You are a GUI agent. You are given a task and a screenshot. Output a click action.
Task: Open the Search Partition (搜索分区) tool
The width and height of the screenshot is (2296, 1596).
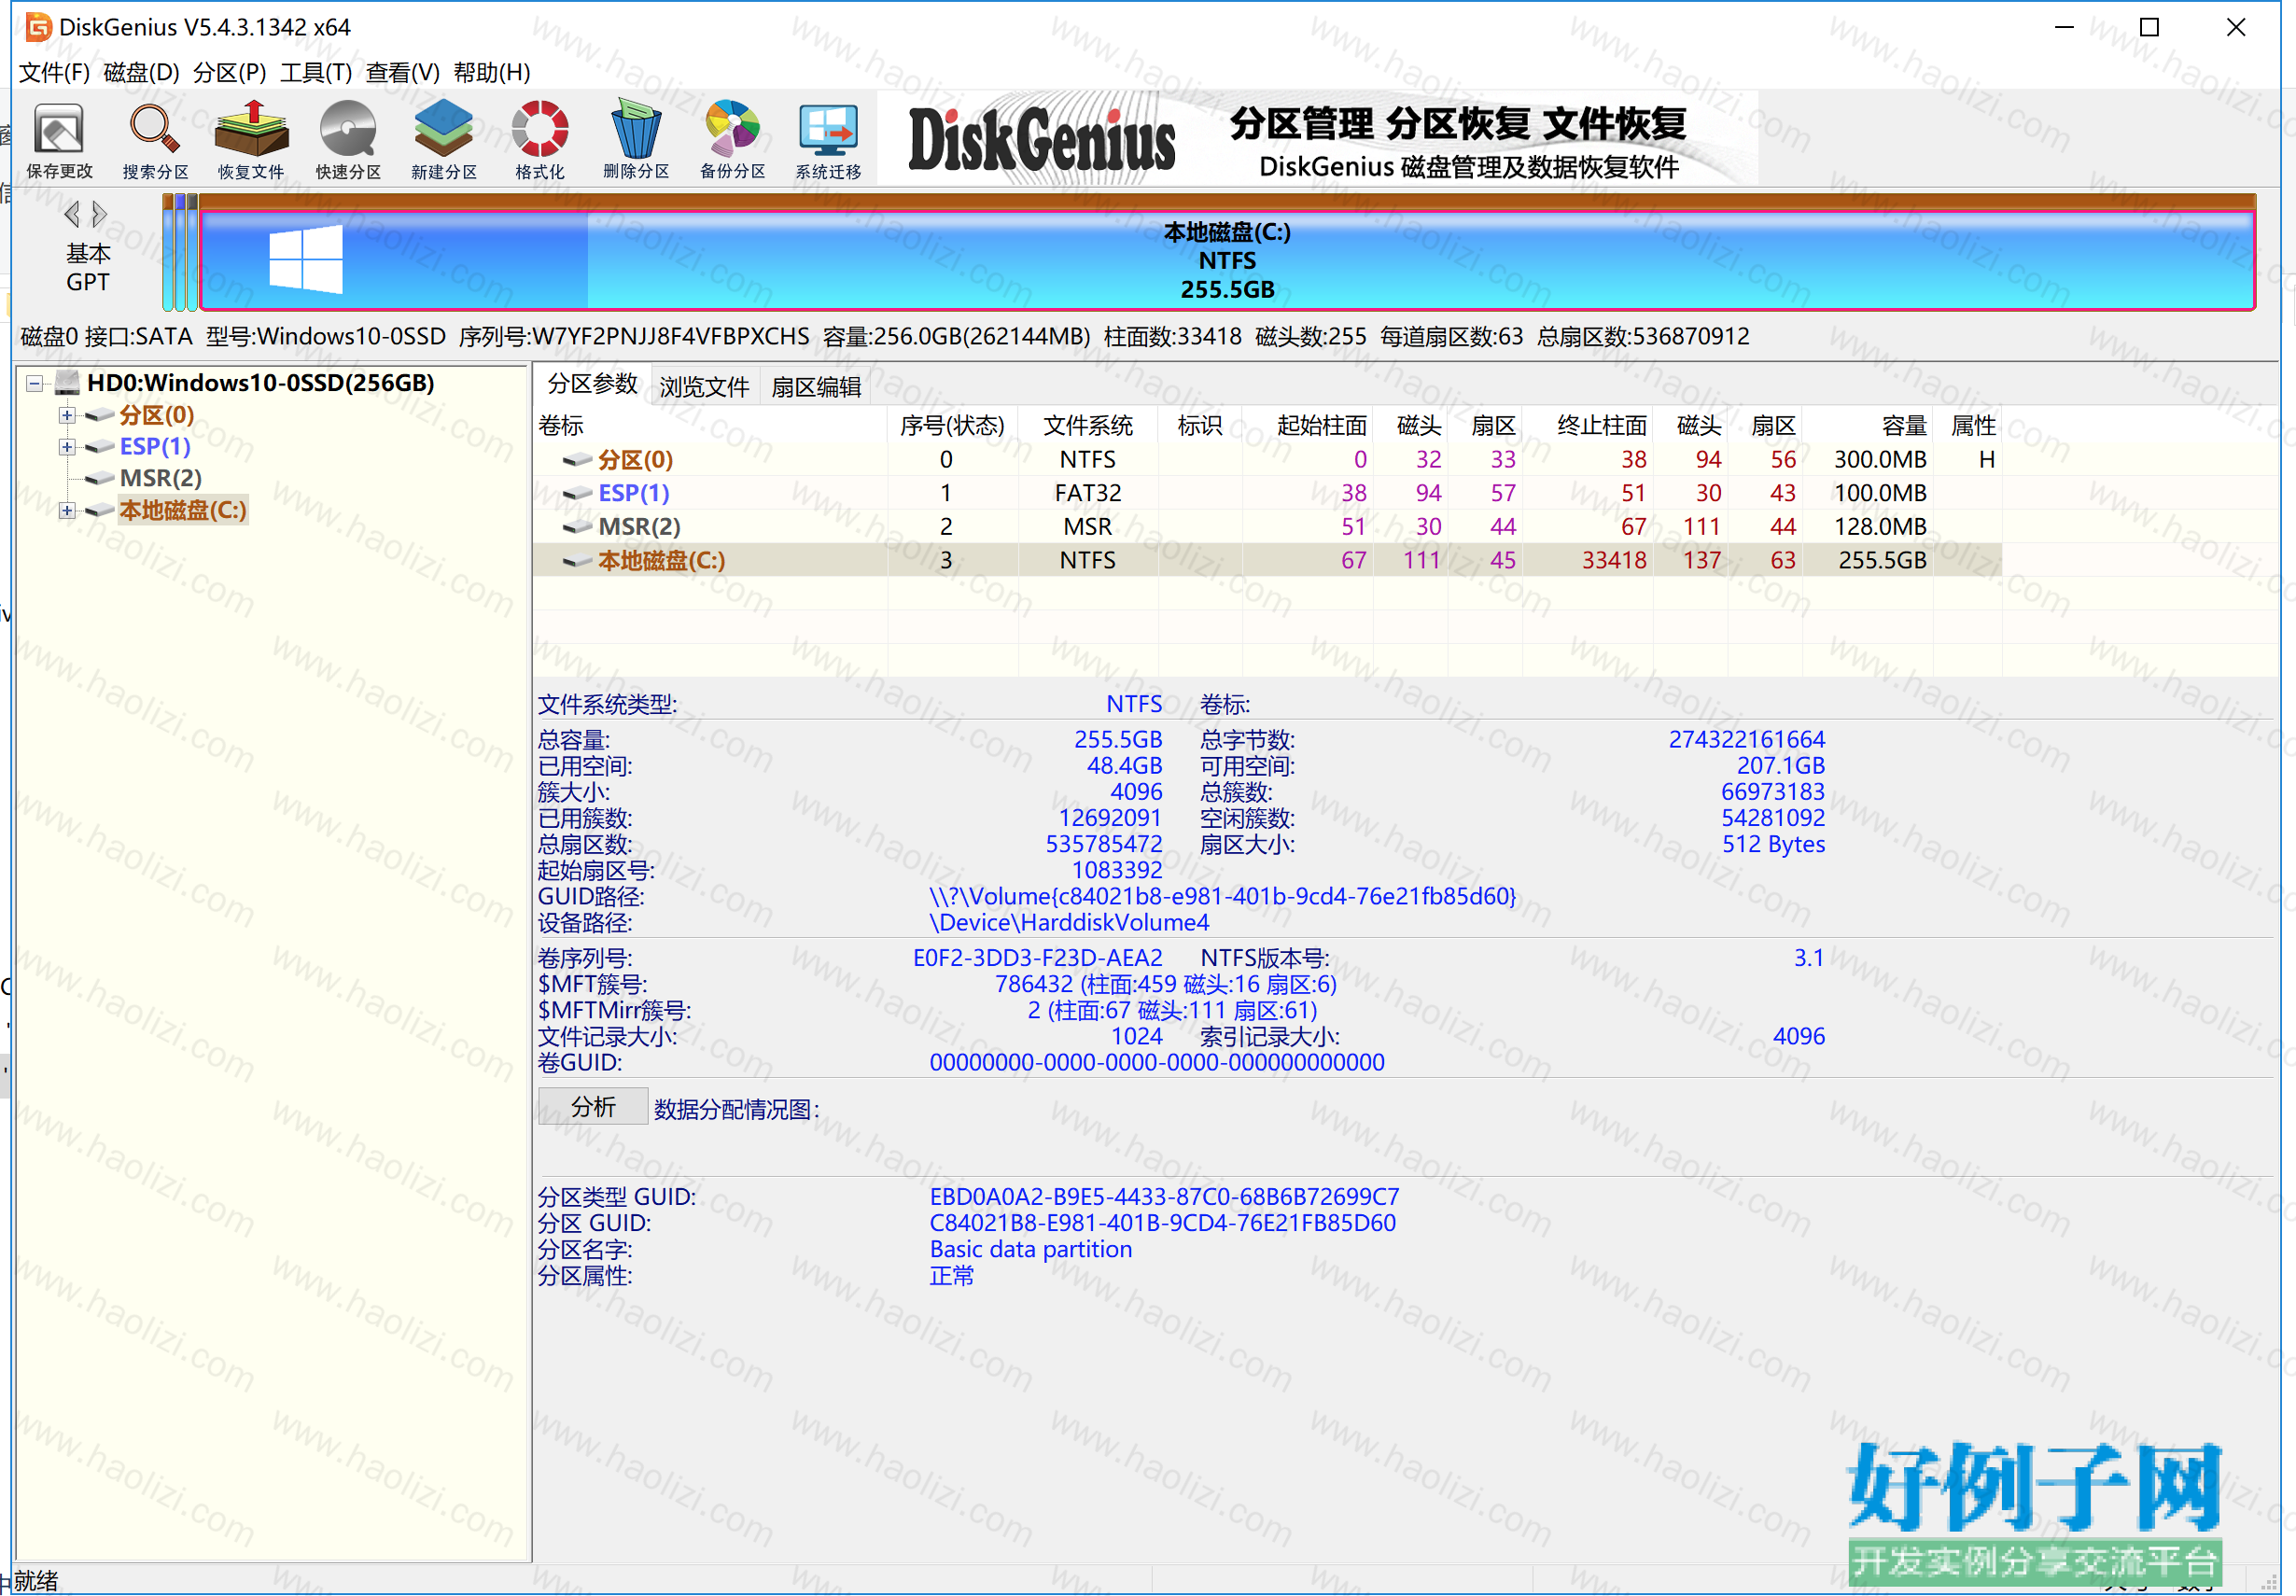[x=155, y=140]
